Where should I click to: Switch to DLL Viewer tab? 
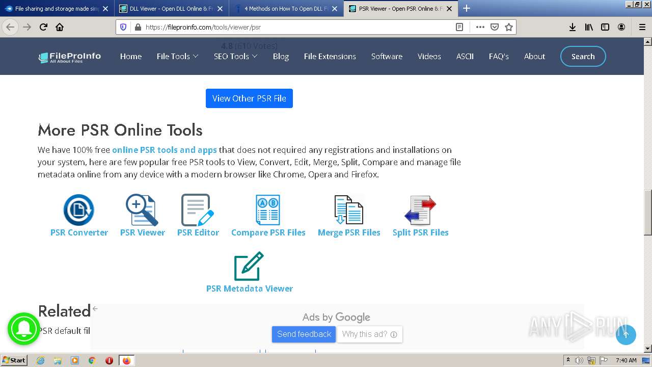pyautogui.click(x=171, y=9)
